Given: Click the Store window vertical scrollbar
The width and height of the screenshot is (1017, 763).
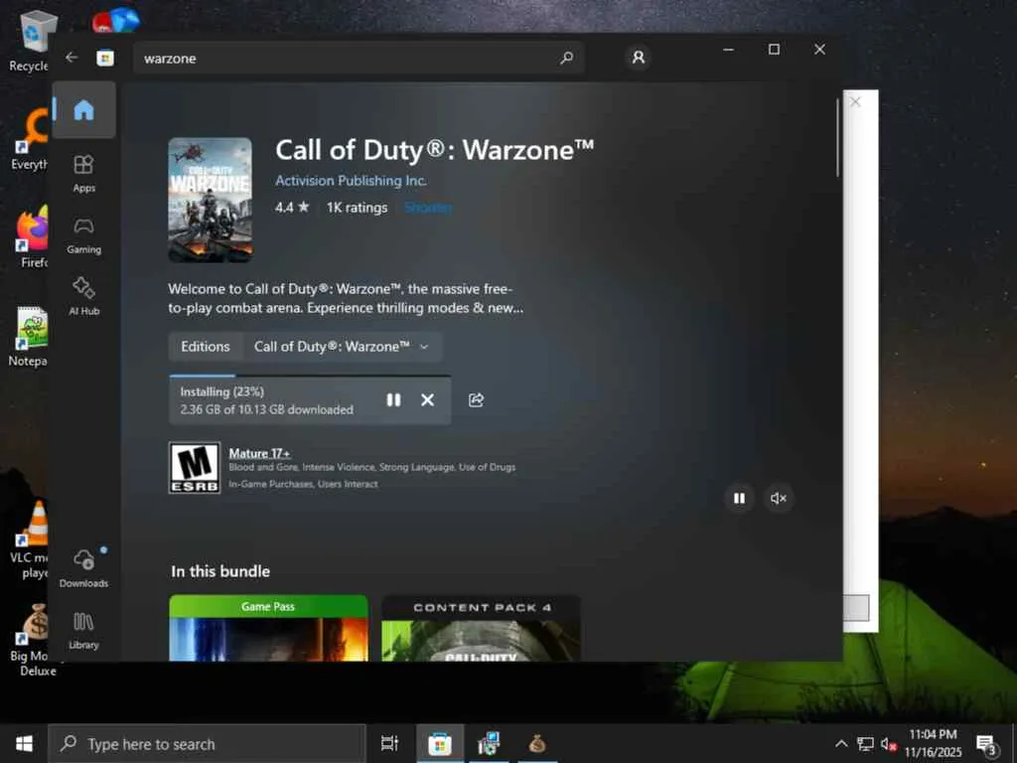Looking at the screenshot, I should point(837,138).
